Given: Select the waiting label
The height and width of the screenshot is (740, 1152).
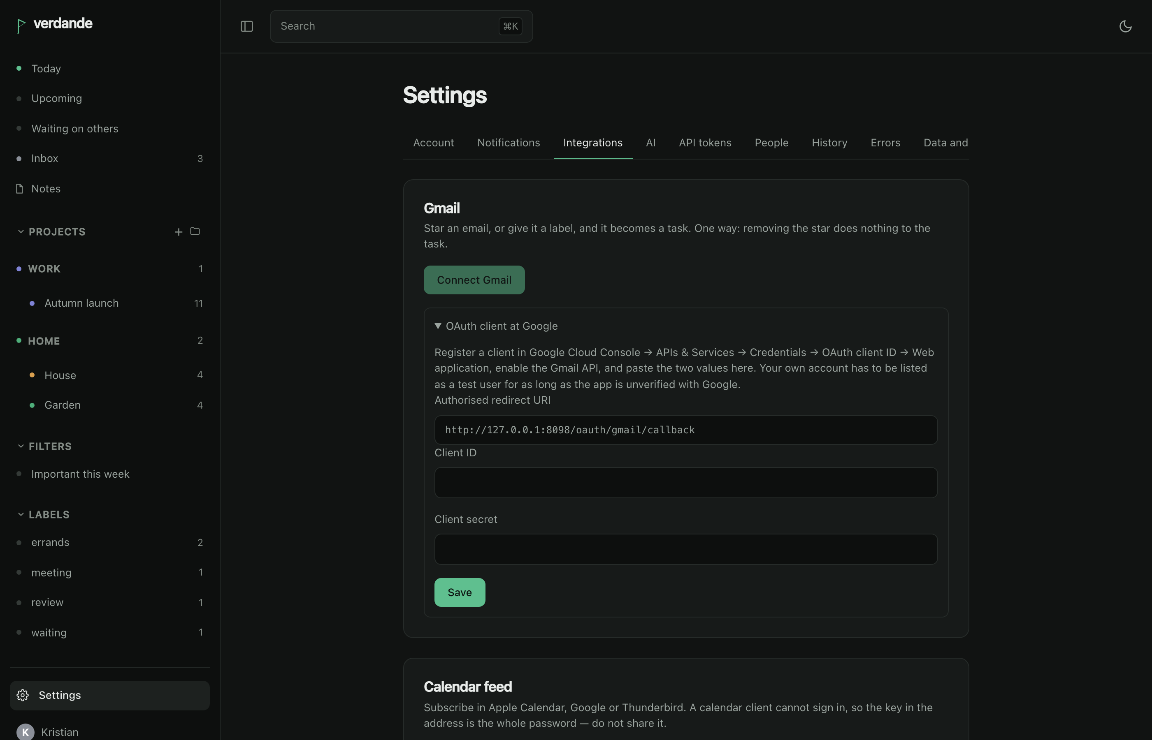Looking at the screenshot, I should 109,632.
